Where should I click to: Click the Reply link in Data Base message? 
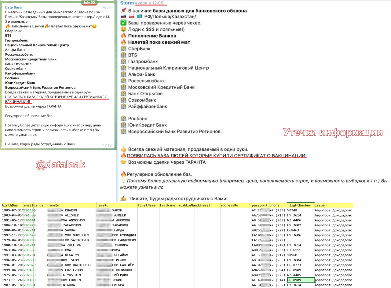pyautogui.click(x=107, y=7)
